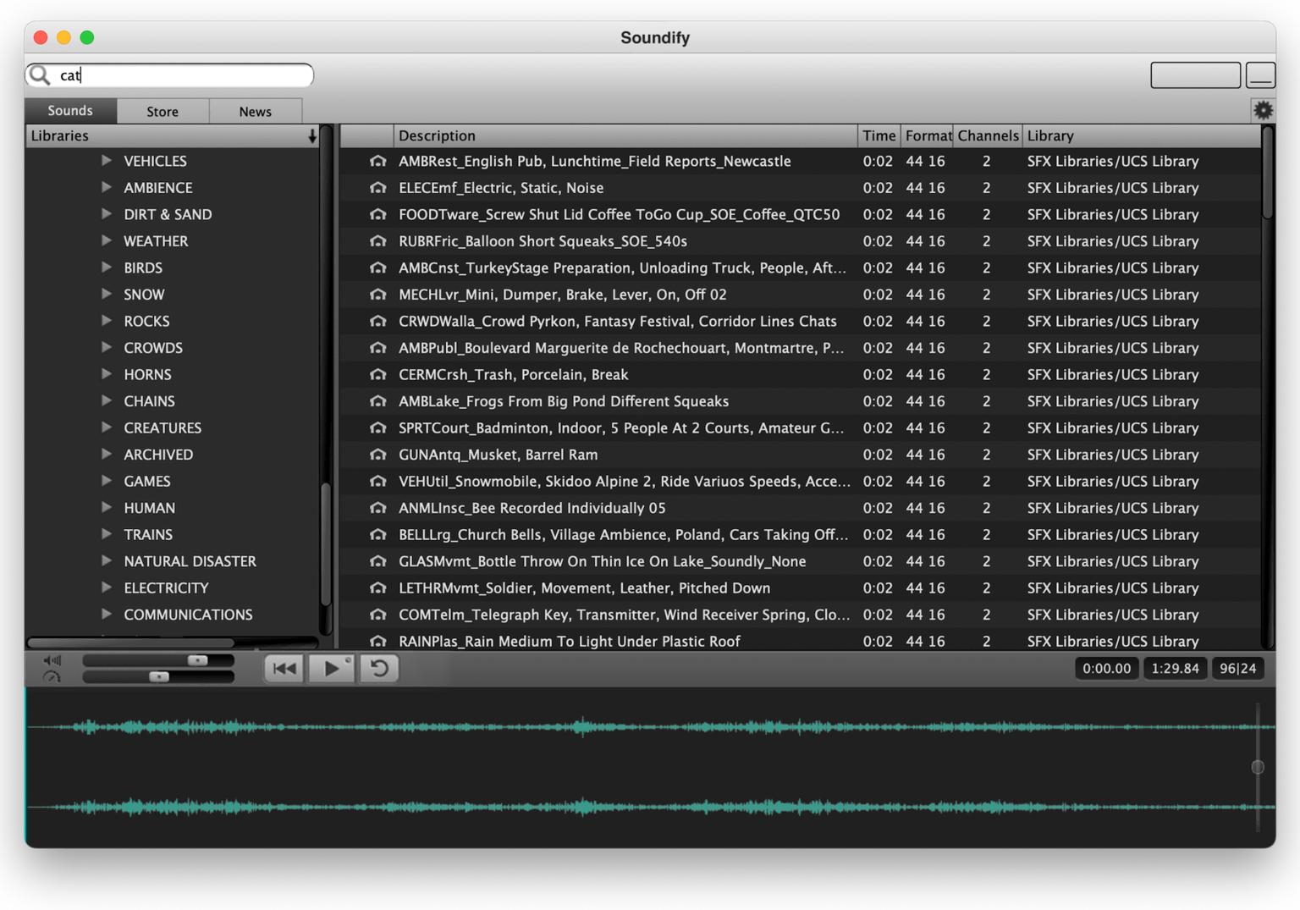Play the selected sound

[x=332, y=669]
